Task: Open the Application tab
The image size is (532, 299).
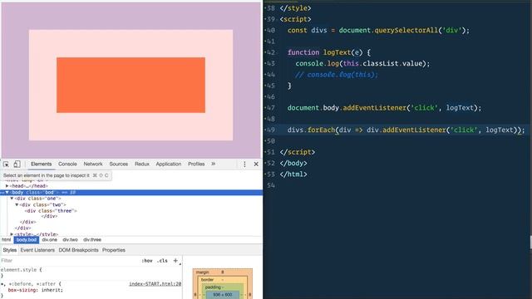Action: pyautogui.click(x=168, y=164)
